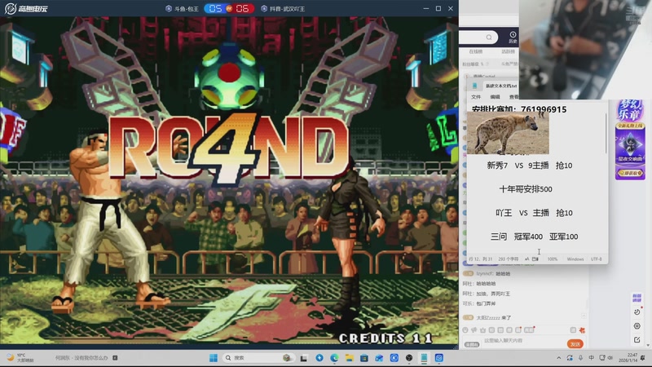Image resolution: width=652 pixels, height=367 pixels.
Task: Click the emoji face icon in chat toolbar
Action: (x=465, y=330)
